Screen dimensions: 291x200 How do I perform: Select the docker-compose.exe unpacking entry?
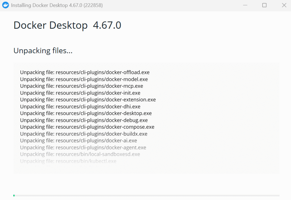[x=87, y=127]
